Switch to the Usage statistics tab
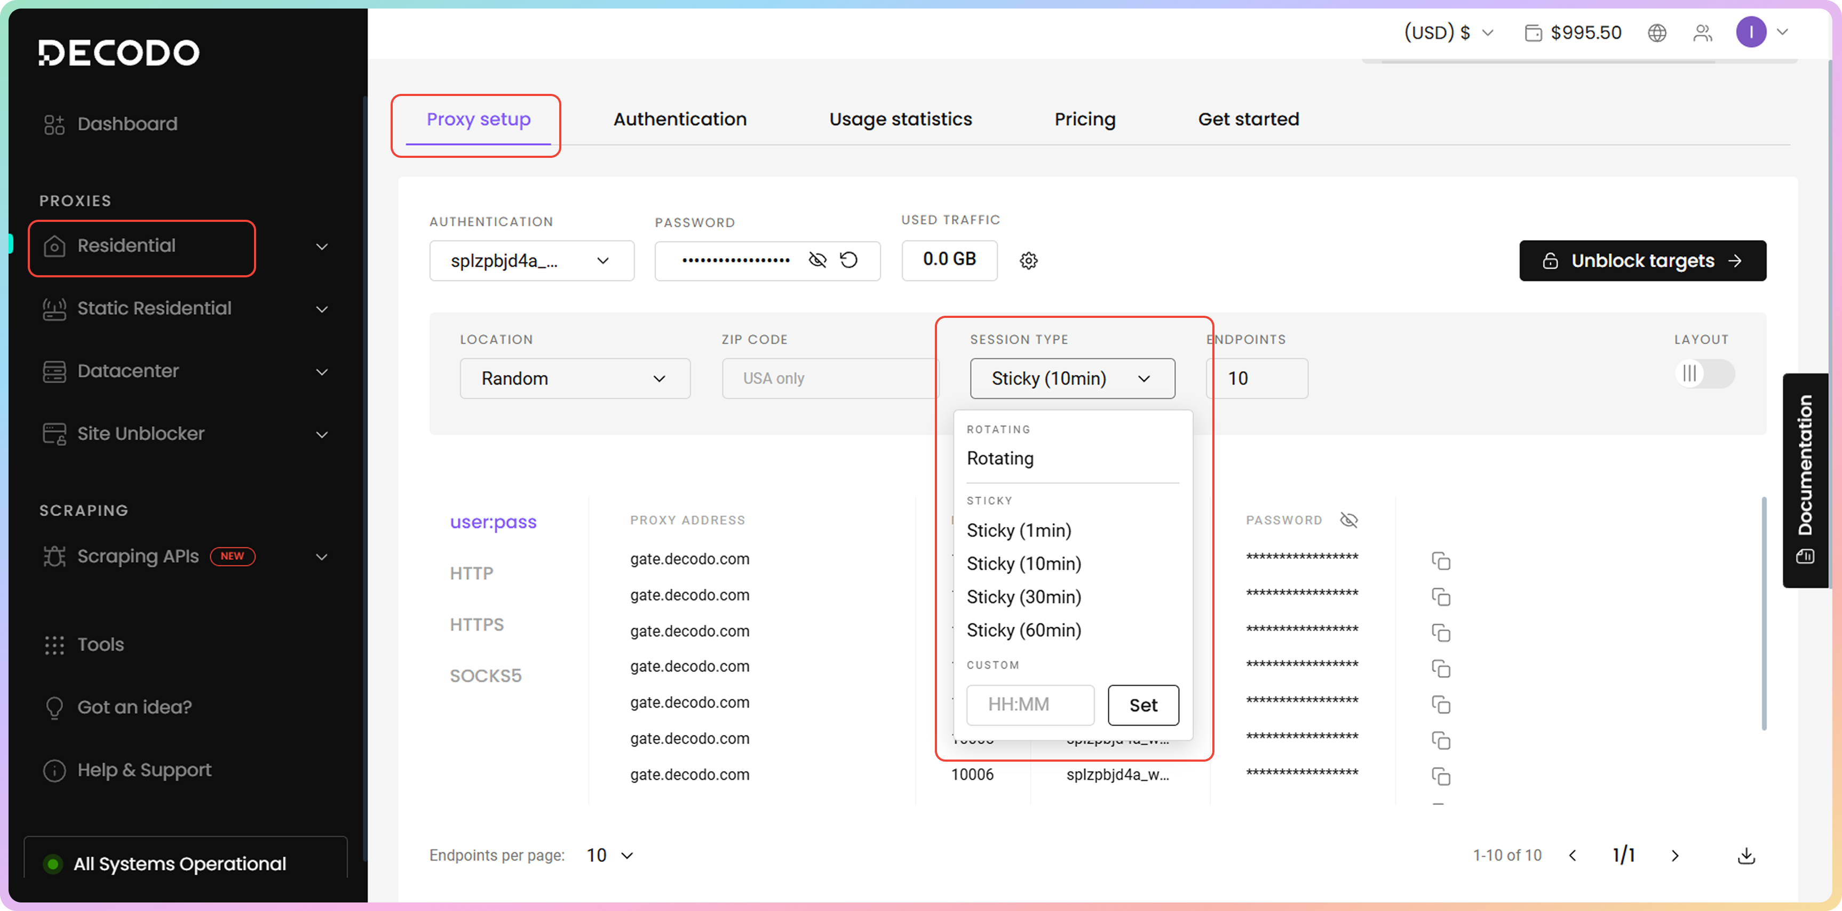The width and height of the screenshot is (1842, 911). coord(900,119)
